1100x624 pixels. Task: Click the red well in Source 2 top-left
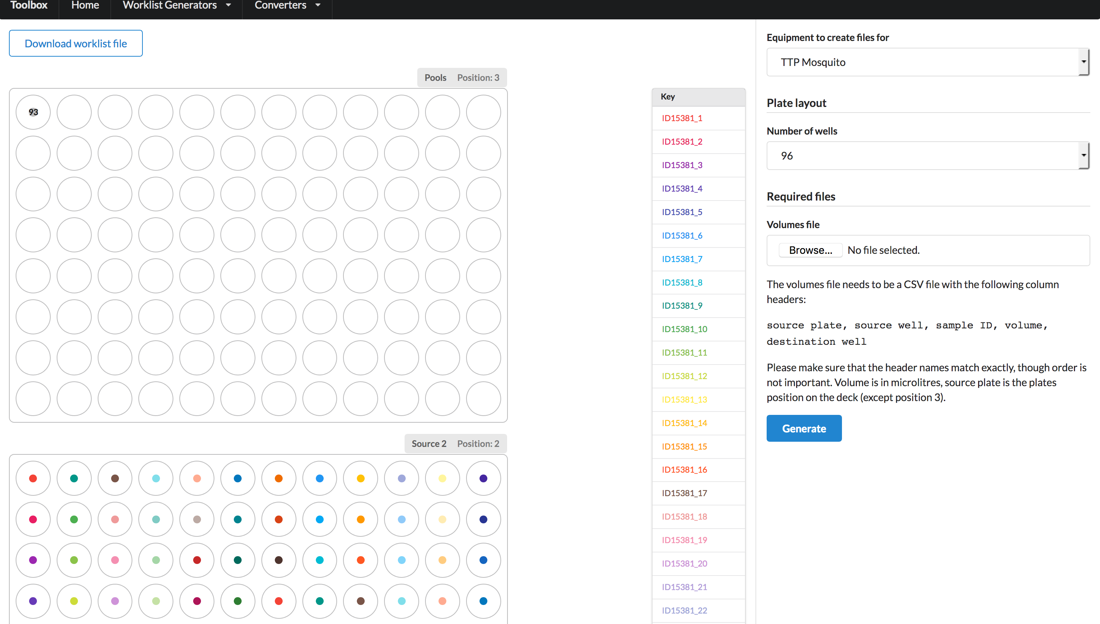point(33,478)
